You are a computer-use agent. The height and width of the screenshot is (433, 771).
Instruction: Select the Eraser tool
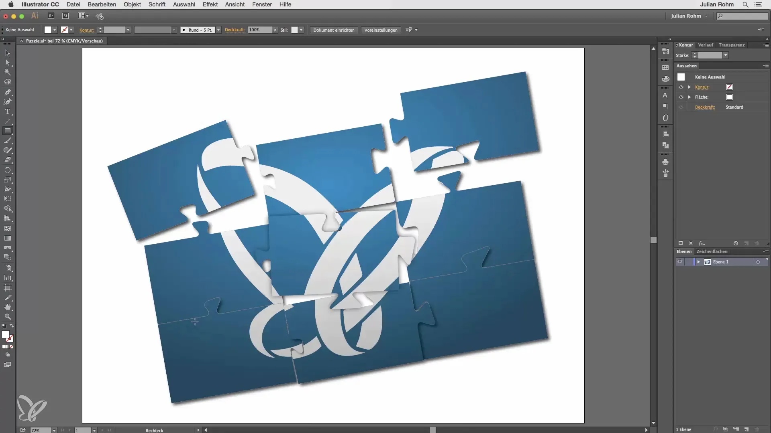pyautogui.click(x=8, y=160)
